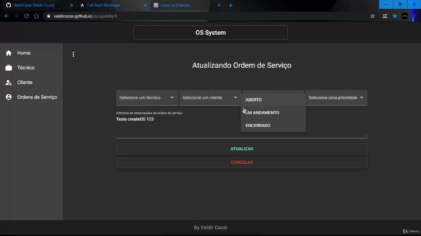The width and height of the screenshot is (421, 236).
Task: Click the CANCELAR button
Action: 241,163
